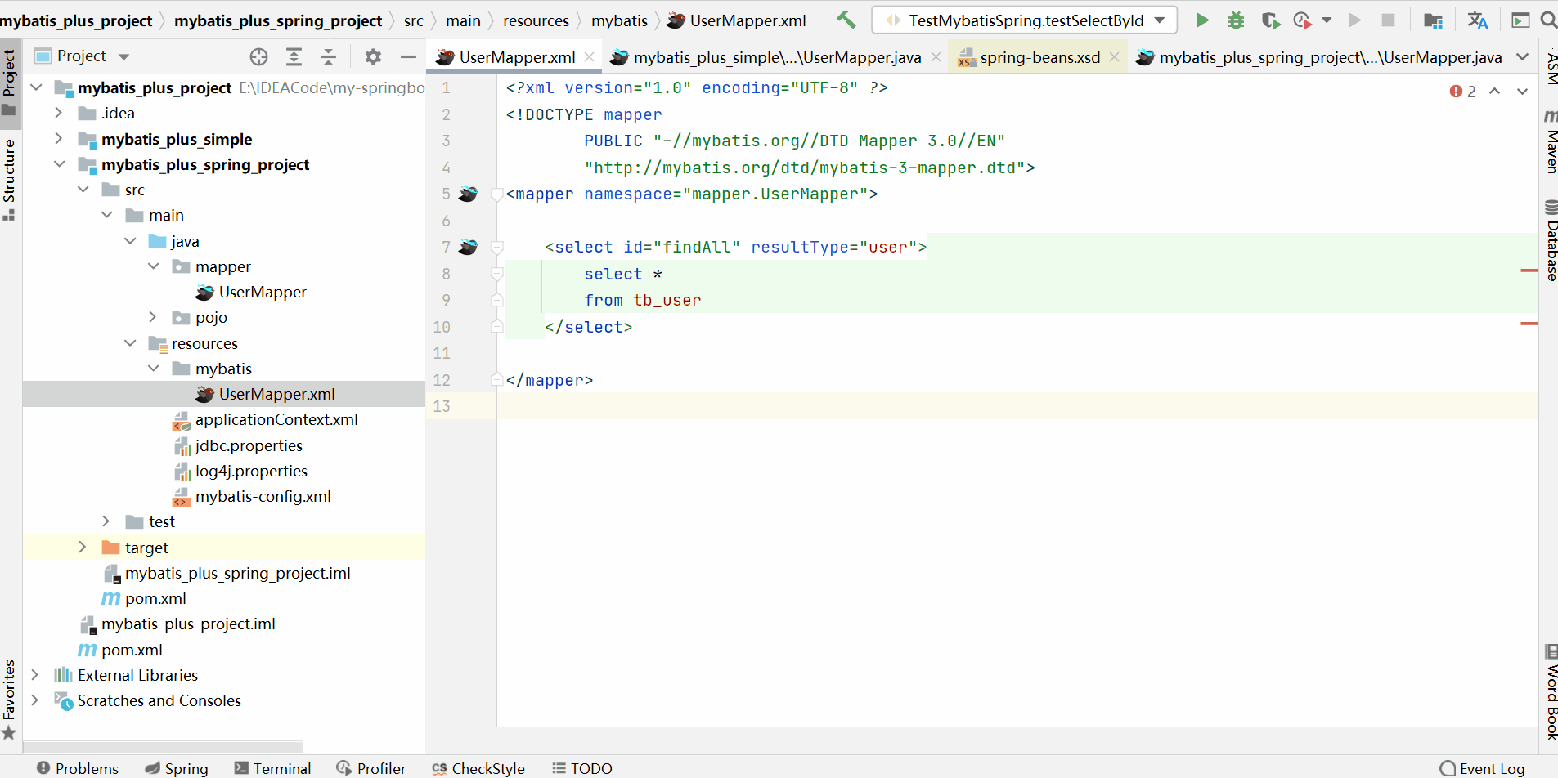This screenshot has height=778, width=1558.
Task: Hide the Project panel with the minus icon
Action: (408, 56)
